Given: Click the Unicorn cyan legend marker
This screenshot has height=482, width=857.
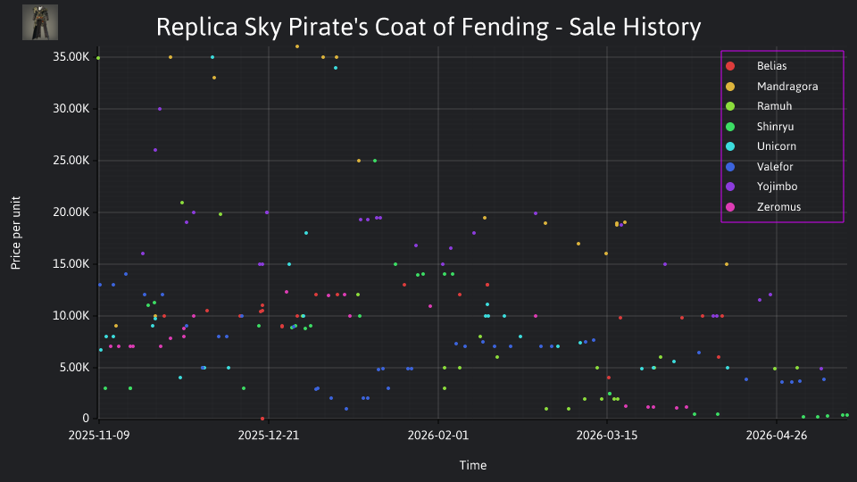Looking at the screenshot, I should point(730,146).
